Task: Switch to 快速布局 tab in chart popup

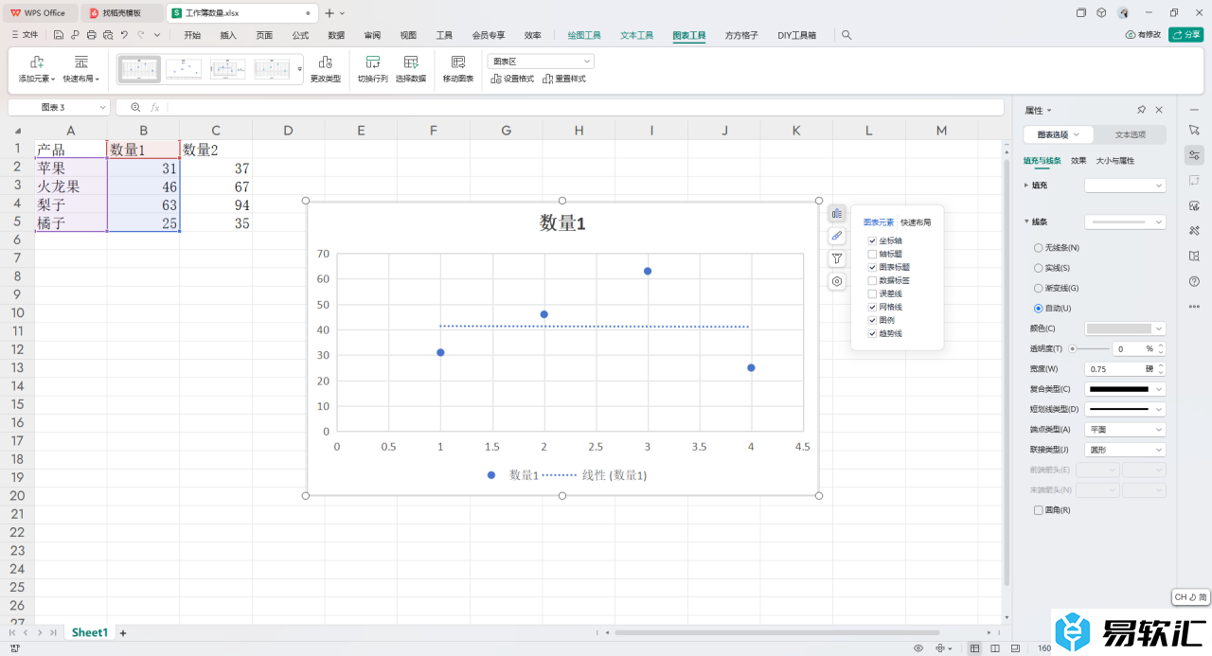Action: pos(916,222)
